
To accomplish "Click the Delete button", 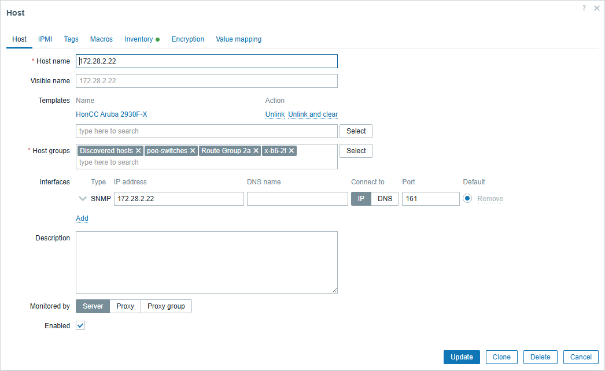I will coord(540,357).
